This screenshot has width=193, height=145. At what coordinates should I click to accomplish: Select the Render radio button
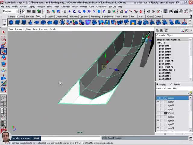click(171, 85)
